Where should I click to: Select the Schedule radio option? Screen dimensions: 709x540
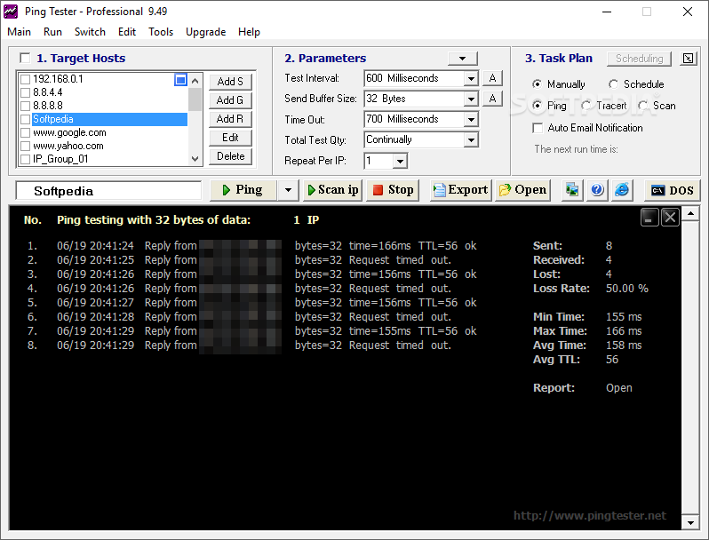613,84
